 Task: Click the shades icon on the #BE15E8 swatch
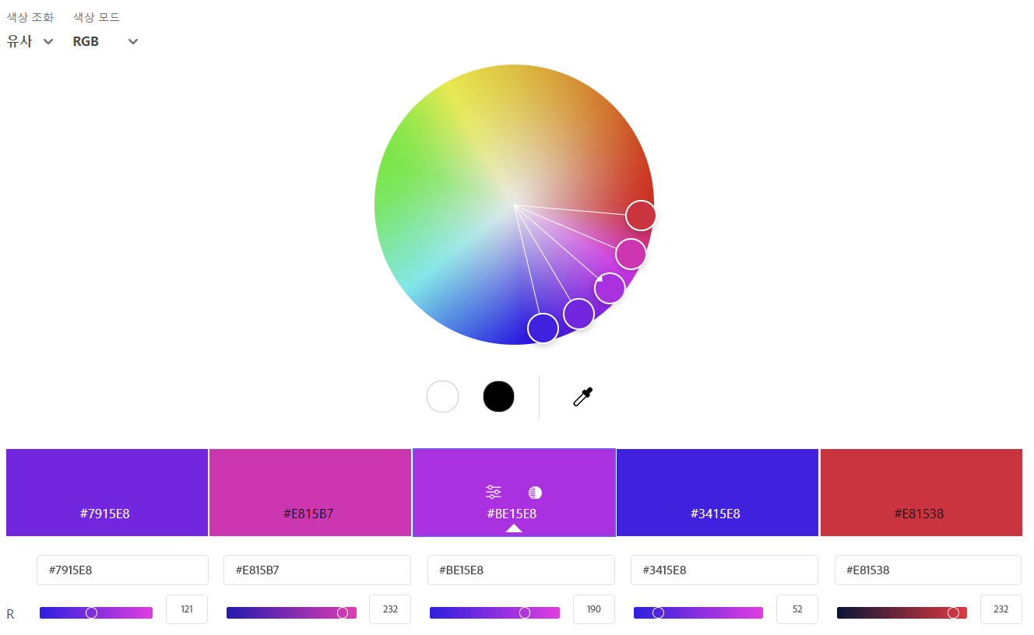click(x=534, y=492)
